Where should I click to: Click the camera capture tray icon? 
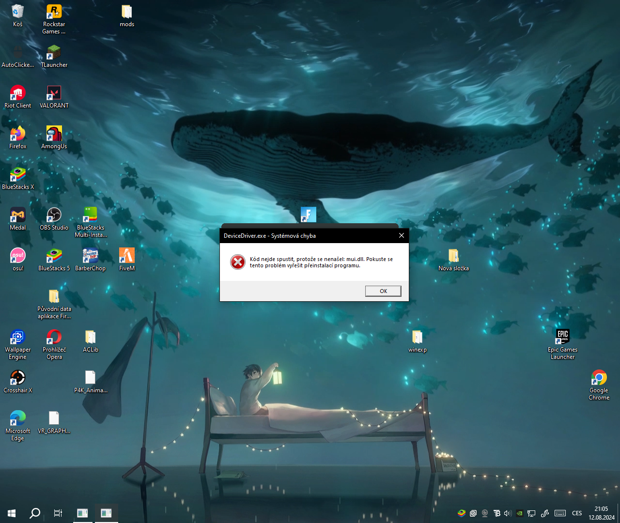coord(473,513)
